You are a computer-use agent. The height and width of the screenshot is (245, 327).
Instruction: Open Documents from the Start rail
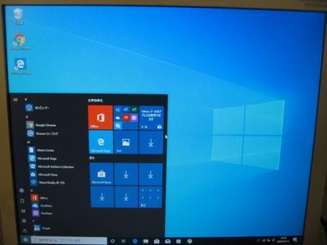(x=22, y=200)
